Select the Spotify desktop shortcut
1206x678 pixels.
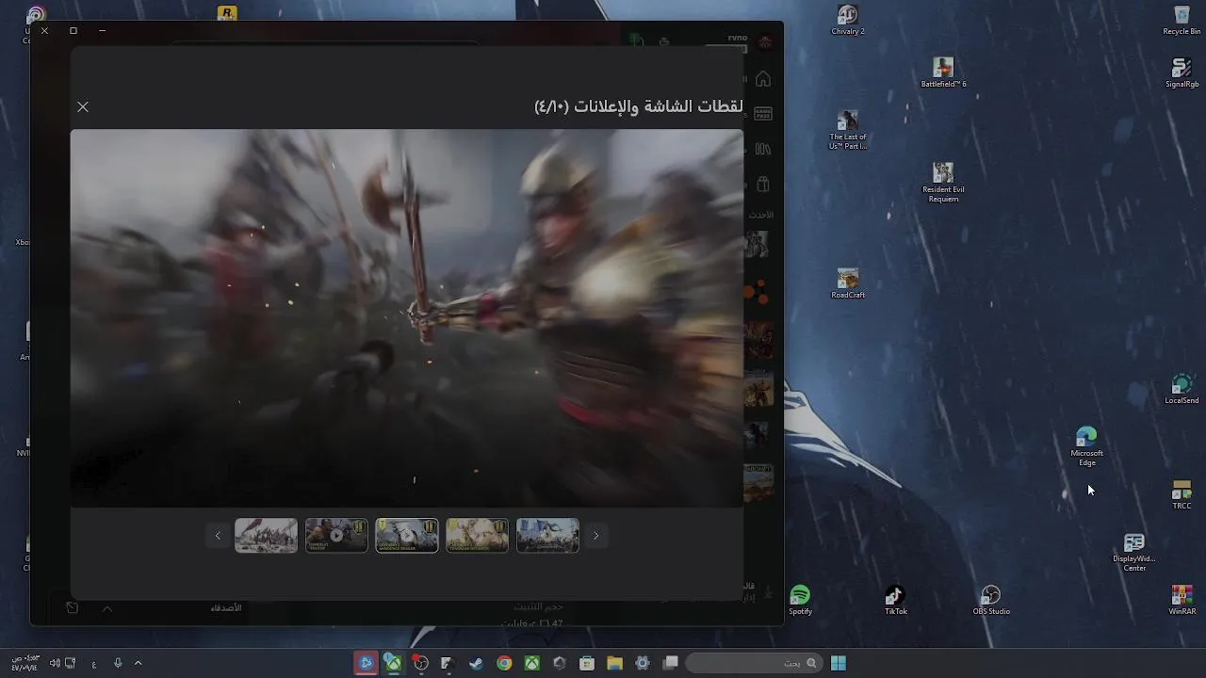(x=800, y=600)
